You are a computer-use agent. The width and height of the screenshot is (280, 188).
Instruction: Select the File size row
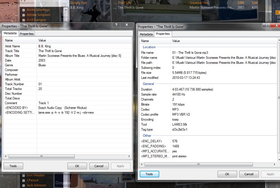(x=208, y=73)
